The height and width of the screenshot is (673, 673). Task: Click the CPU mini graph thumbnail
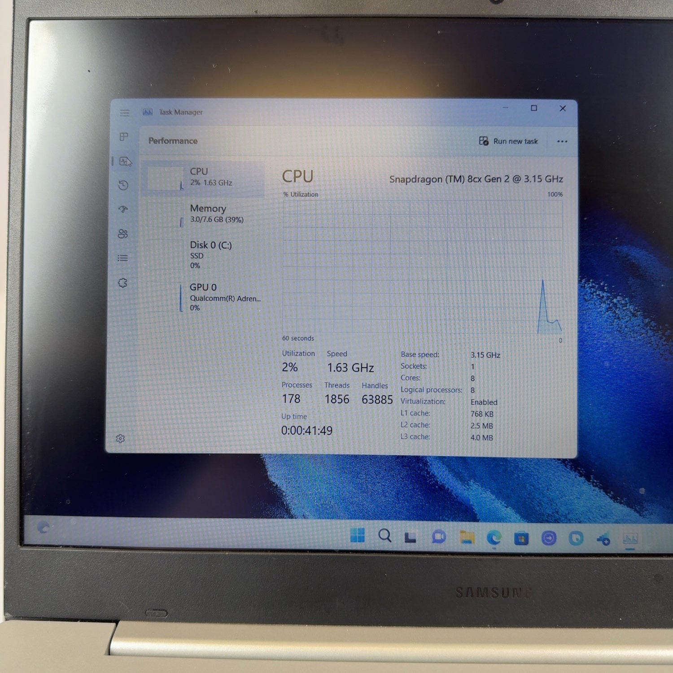click(x=166, y=178)
